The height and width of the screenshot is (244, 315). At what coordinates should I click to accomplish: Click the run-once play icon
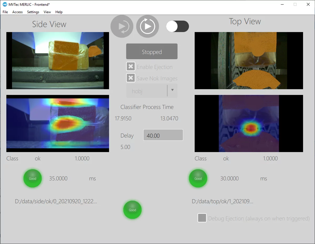(122, 26)
